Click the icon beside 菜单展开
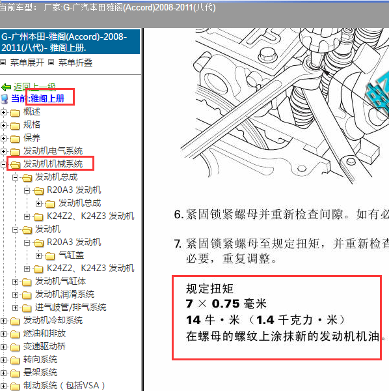This screenshot has height=391, width=389. tap(3, 63)
